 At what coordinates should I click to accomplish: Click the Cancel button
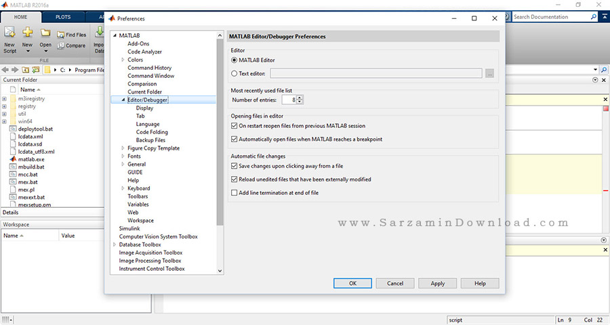click(395, 284)
